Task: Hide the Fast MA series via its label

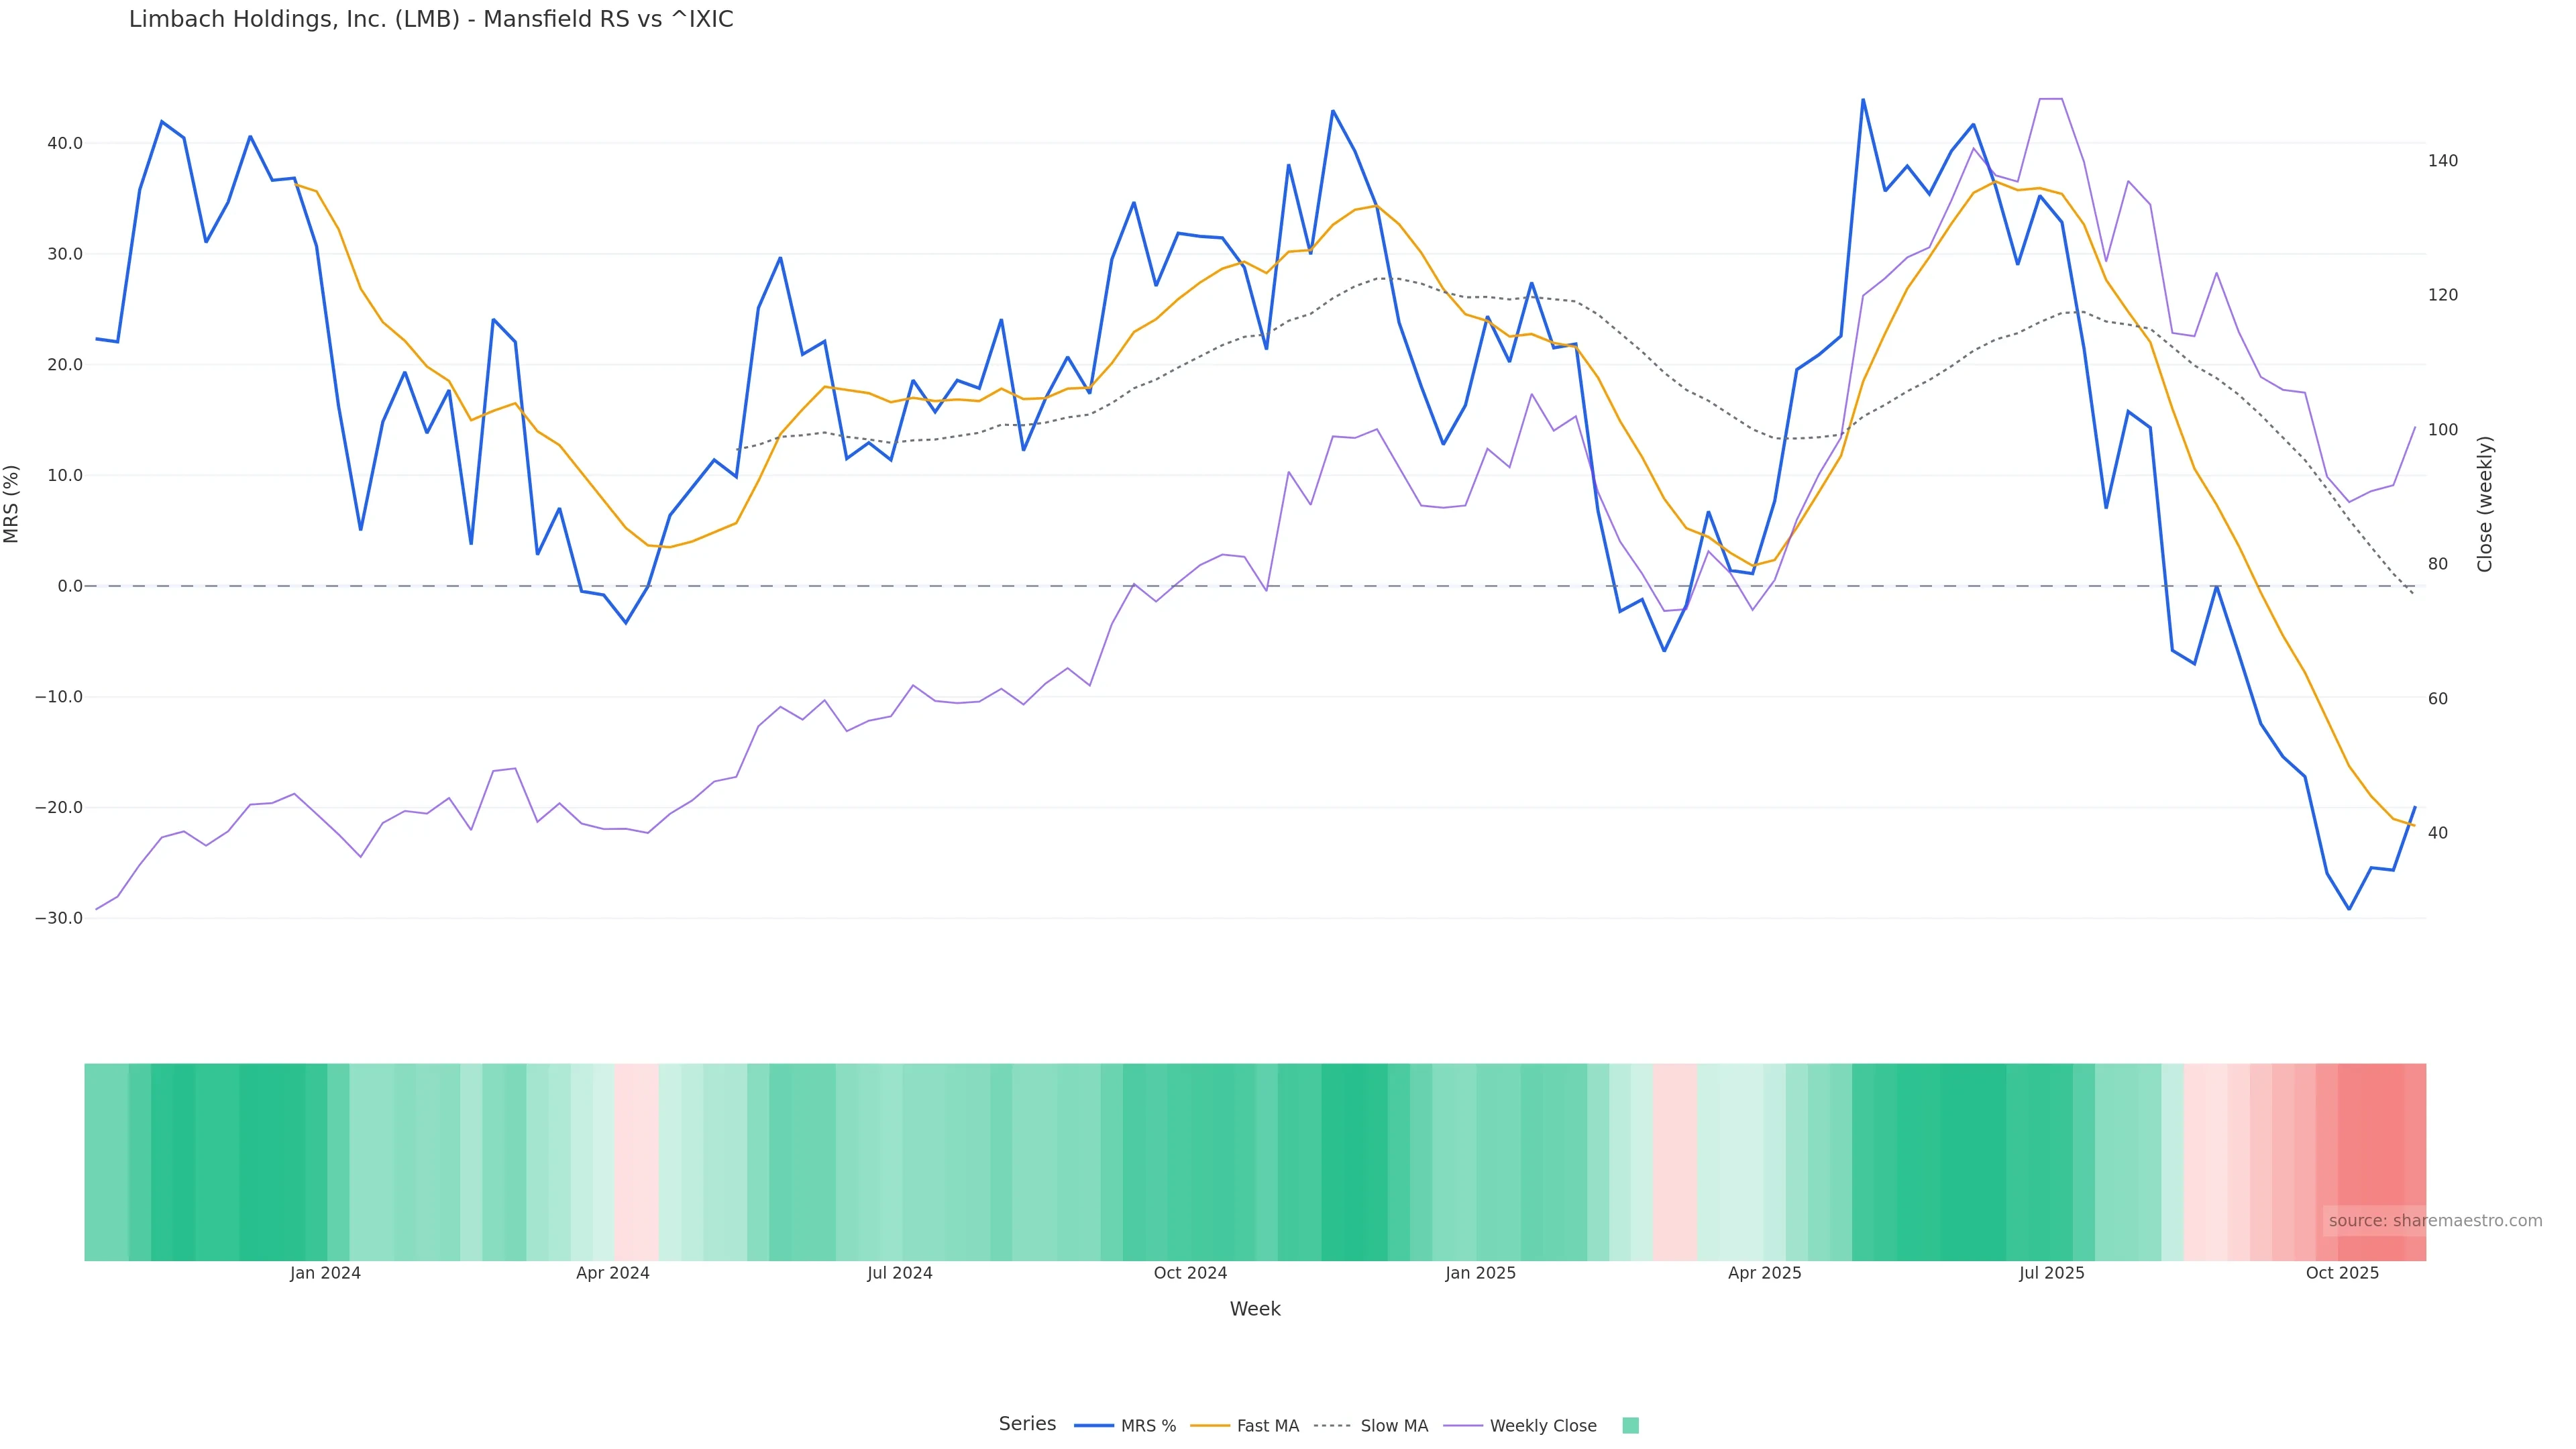Action: pyautogui.click(x=1267, y=1426)
